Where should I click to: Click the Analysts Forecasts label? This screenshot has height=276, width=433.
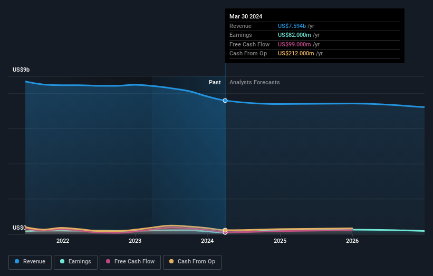coord(255,83)
